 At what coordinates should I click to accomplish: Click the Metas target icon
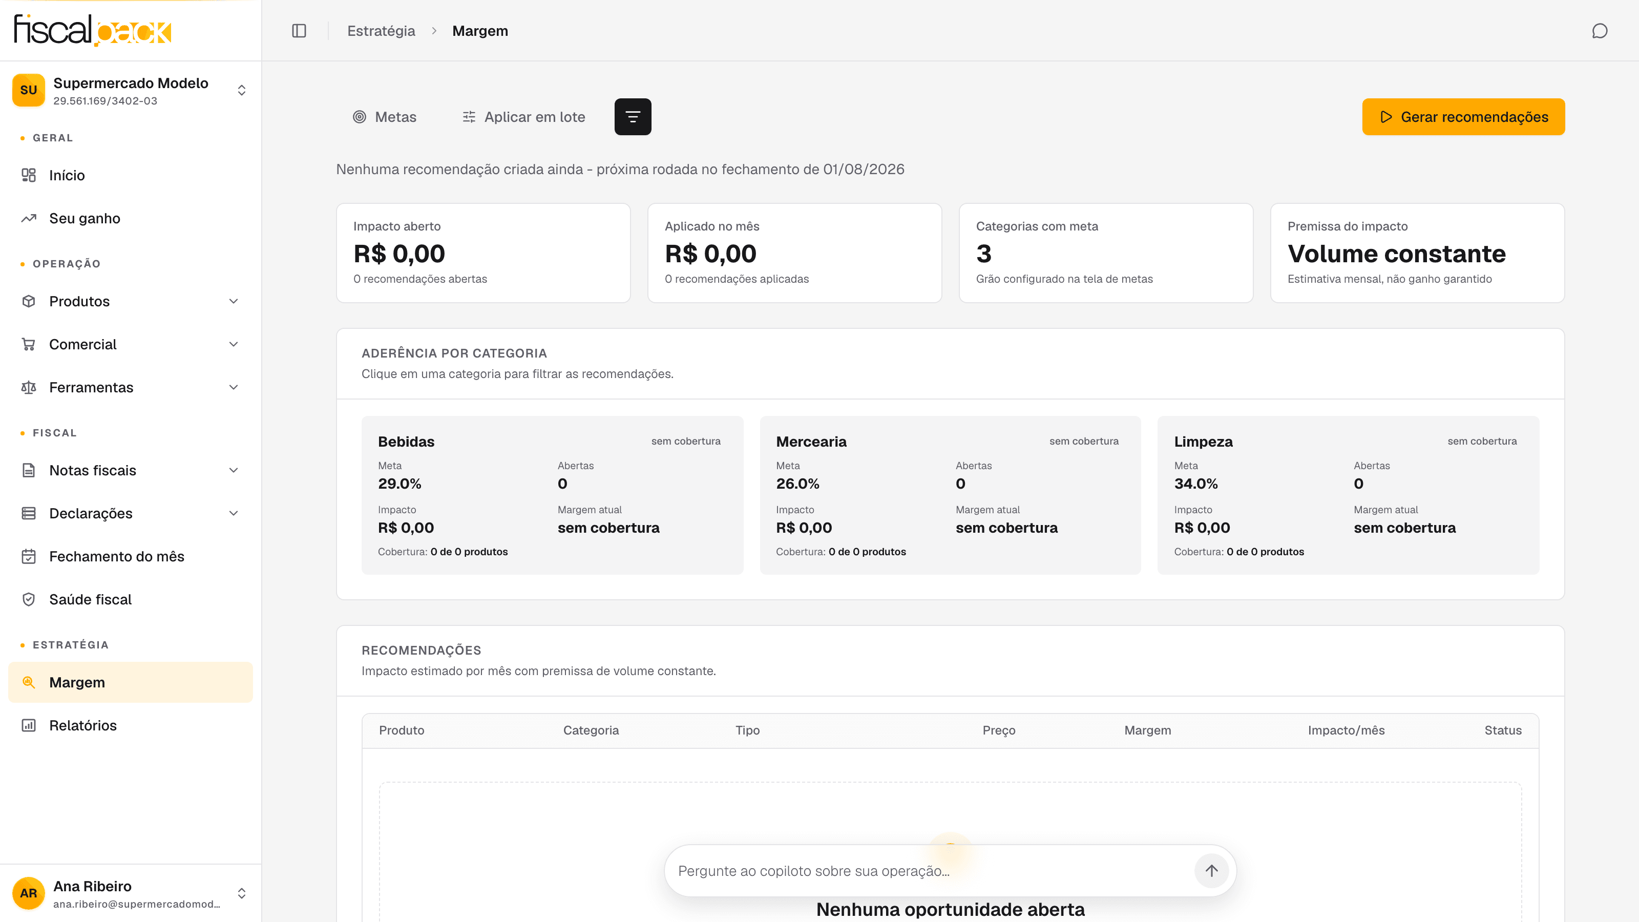tap(360, 116)
